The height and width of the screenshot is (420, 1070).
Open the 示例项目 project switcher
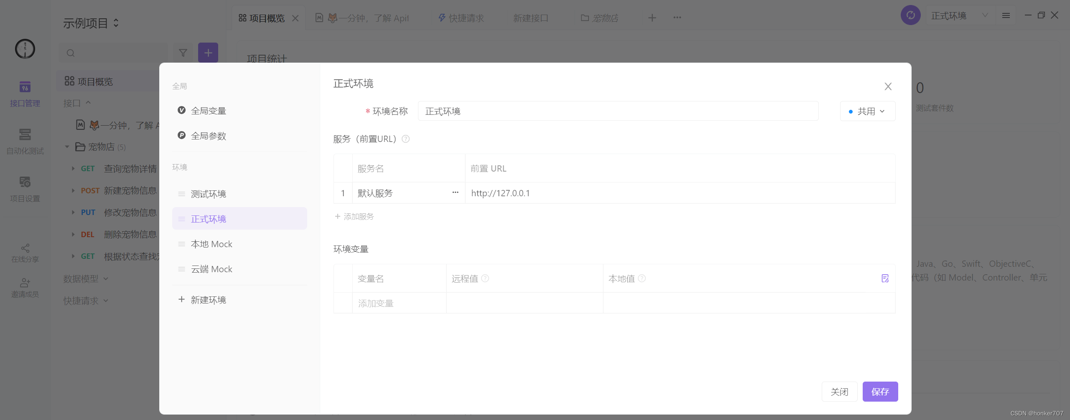click(91, 23)
